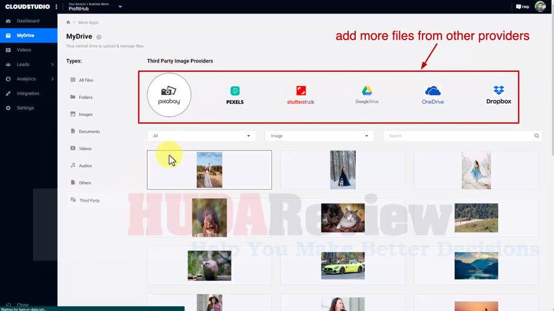Select the Pixabay image provider
554x311 pixels.
tap(169, 95)
